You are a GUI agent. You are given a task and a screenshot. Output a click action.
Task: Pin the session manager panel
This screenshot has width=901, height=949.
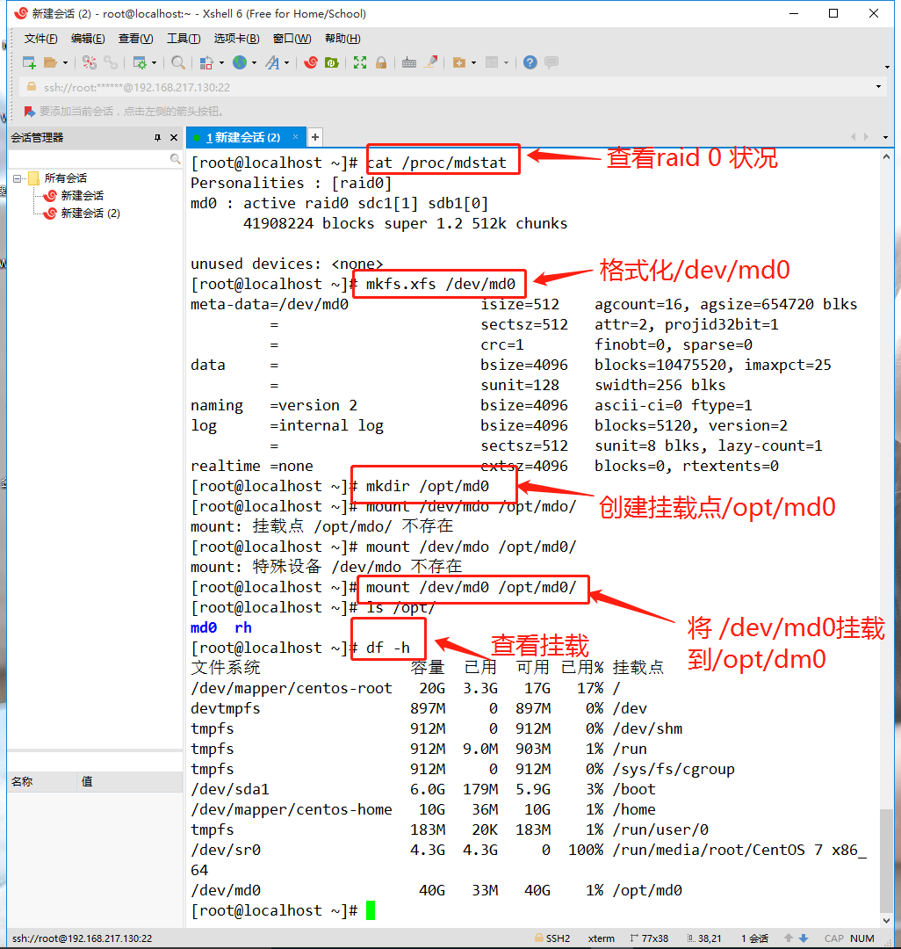(157, 137)
